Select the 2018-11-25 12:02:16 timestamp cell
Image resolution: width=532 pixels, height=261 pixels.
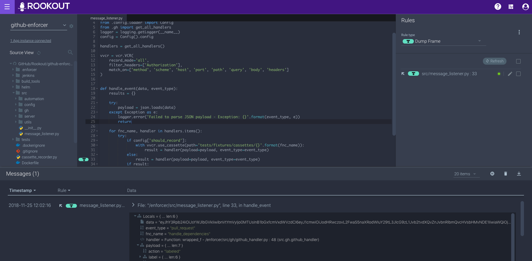pos(30,206)
